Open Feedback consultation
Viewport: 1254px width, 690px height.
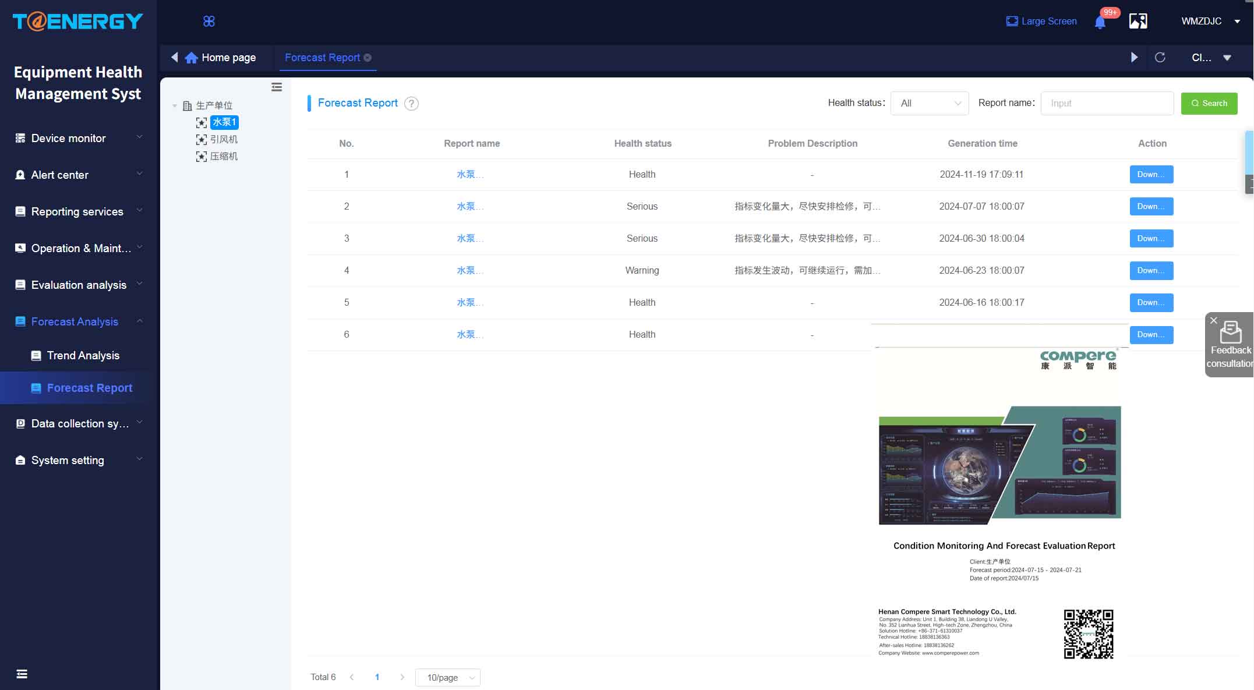(1230, 346)
